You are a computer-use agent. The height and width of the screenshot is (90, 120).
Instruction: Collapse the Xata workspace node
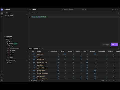click(5, 39)
